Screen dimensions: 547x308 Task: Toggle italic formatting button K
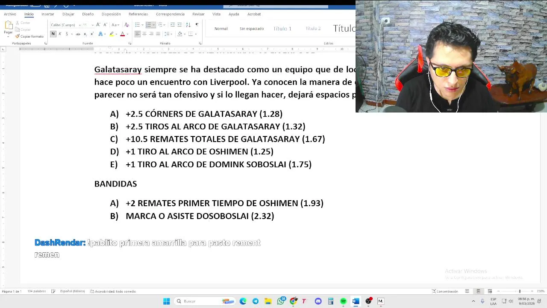[x=60, y=34]
